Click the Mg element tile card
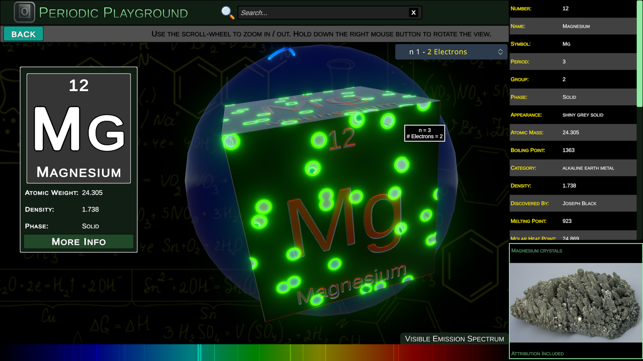This screenshot has height=361, width=643. point(79,128)
